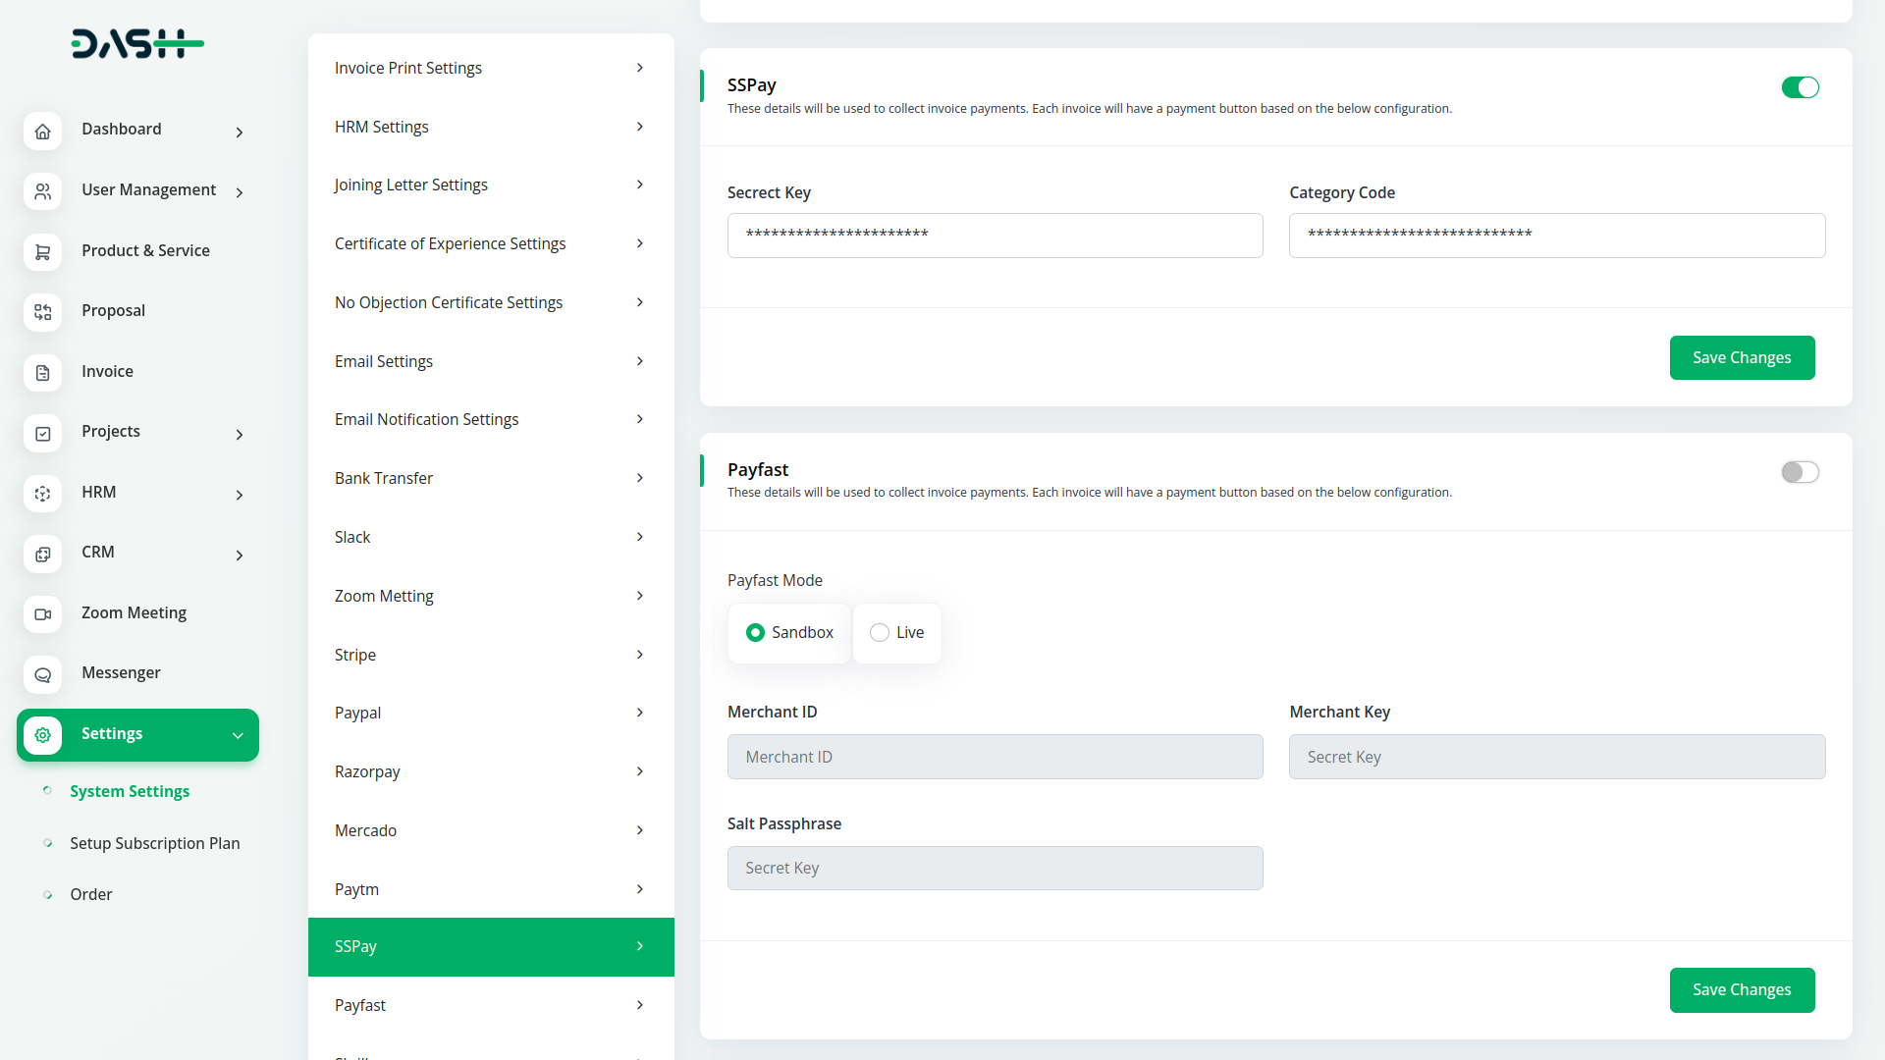Expand the Dashboard submenu arrow
The image size is (1885, 1060).
240,132
